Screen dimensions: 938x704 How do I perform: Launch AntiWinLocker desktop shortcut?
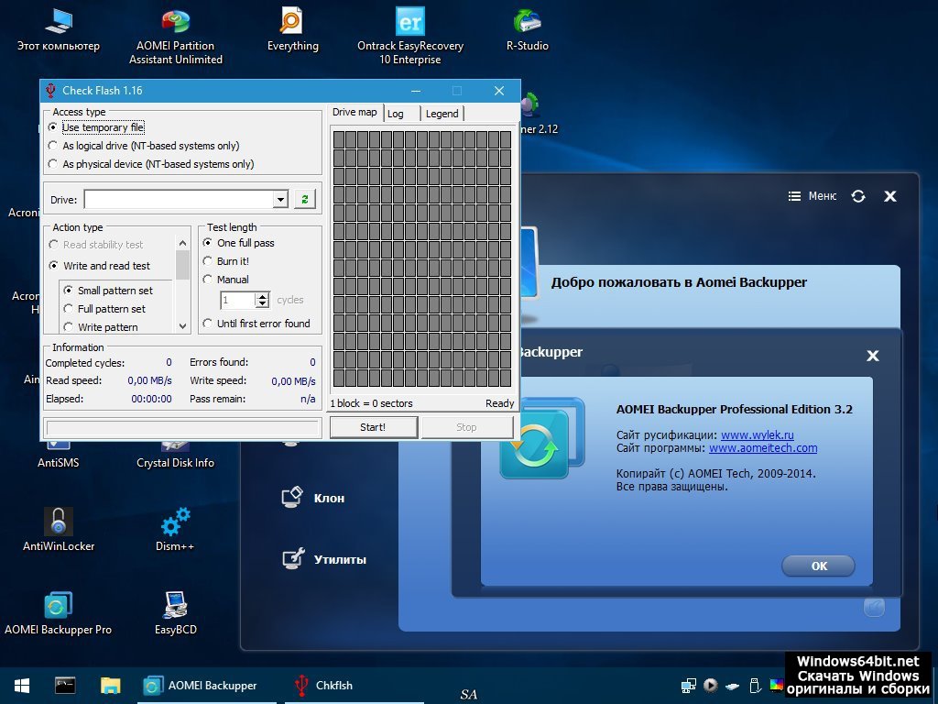59,523
